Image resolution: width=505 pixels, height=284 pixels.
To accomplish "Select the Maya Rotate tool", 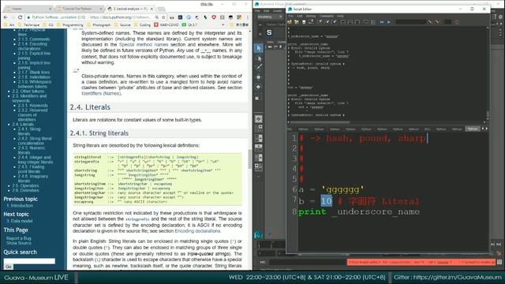I will pos(259,87).
